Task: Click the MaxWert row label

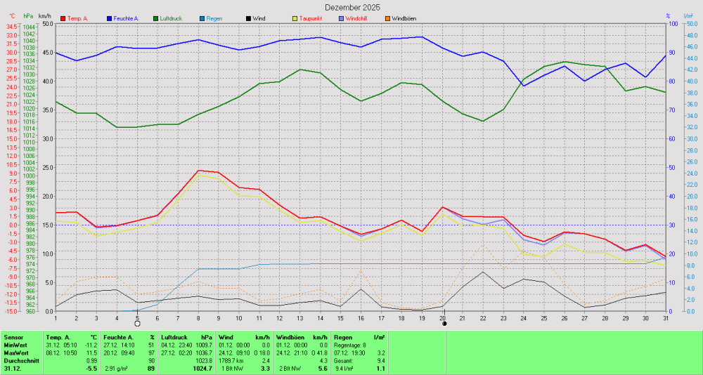Action: pos(16,353)
